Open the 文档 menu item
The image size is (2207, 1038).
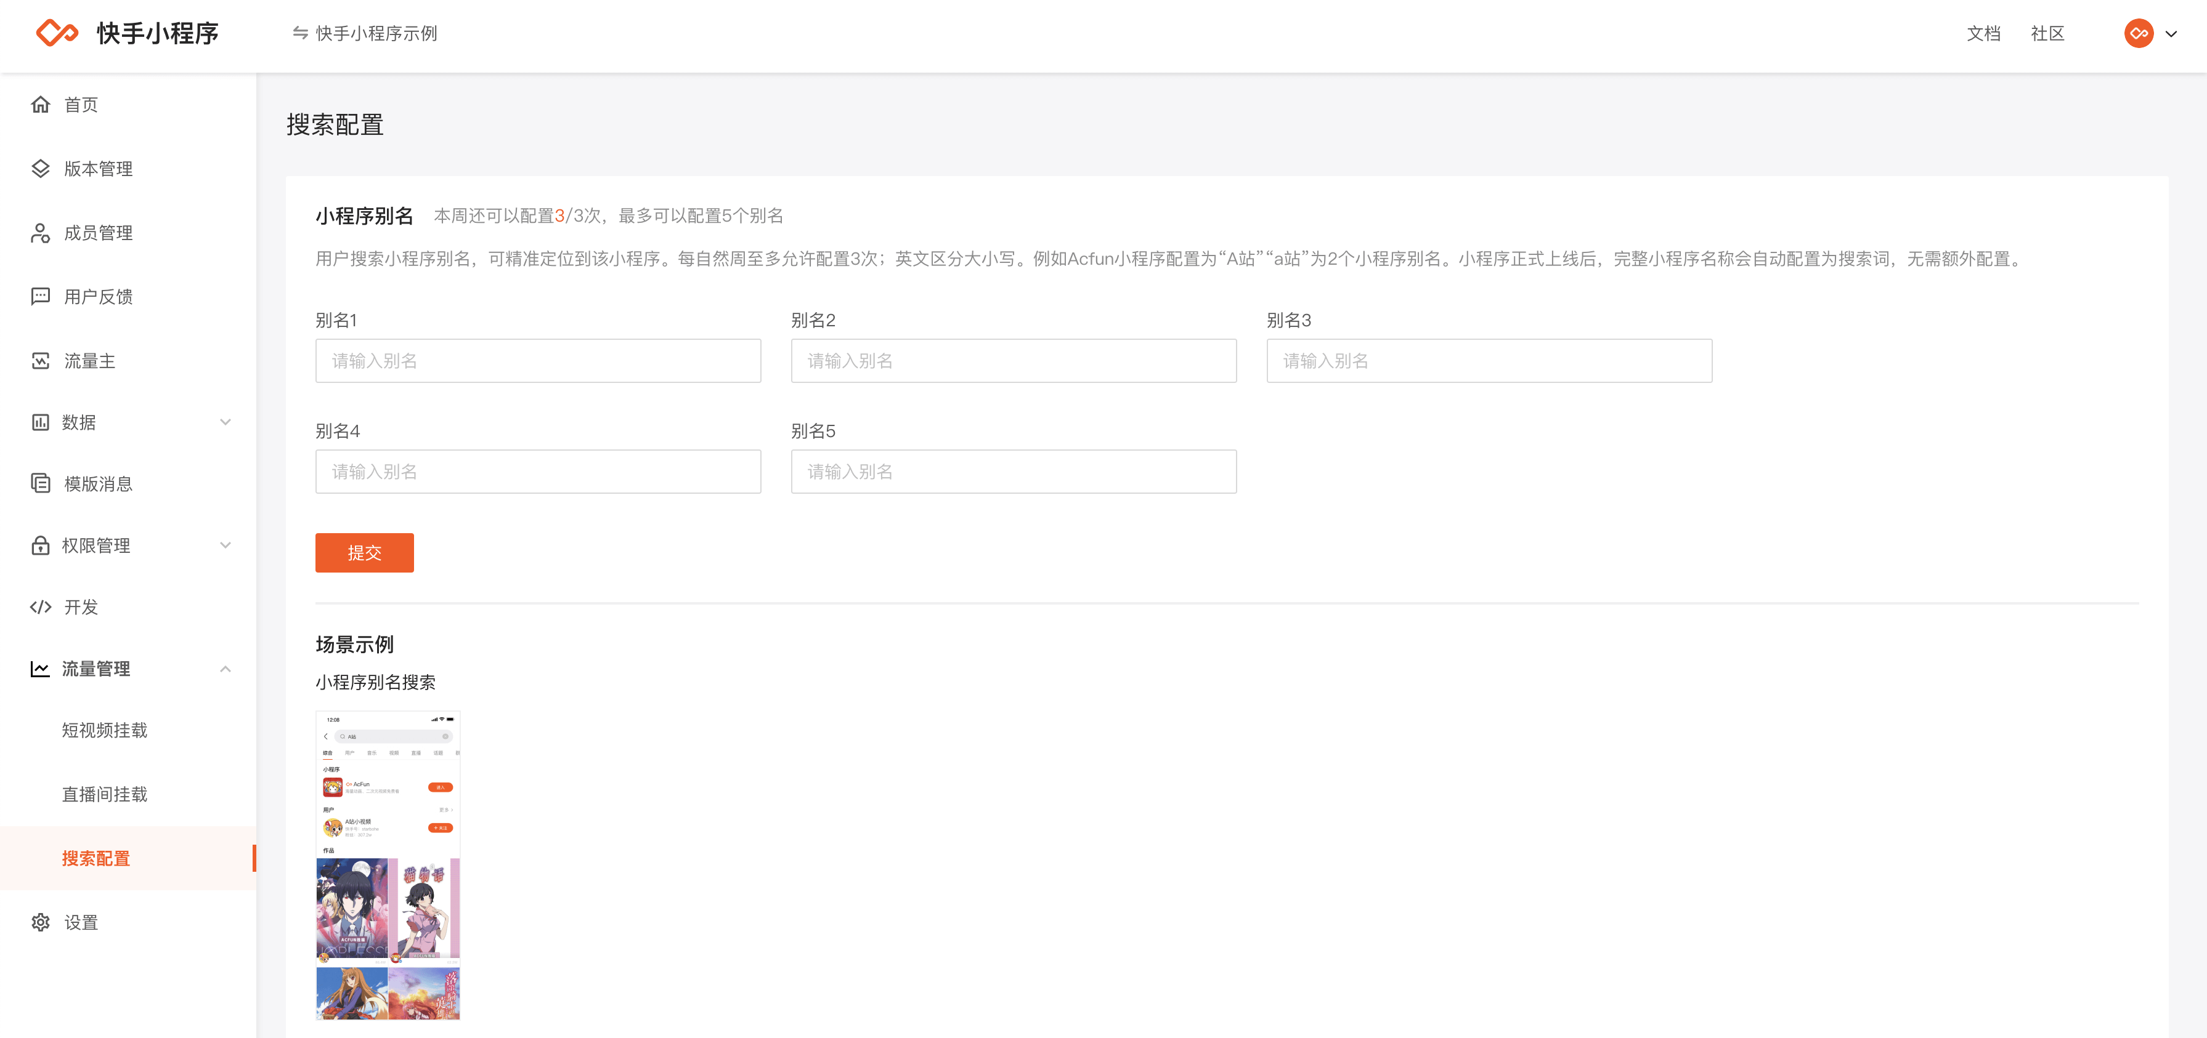1984,33
